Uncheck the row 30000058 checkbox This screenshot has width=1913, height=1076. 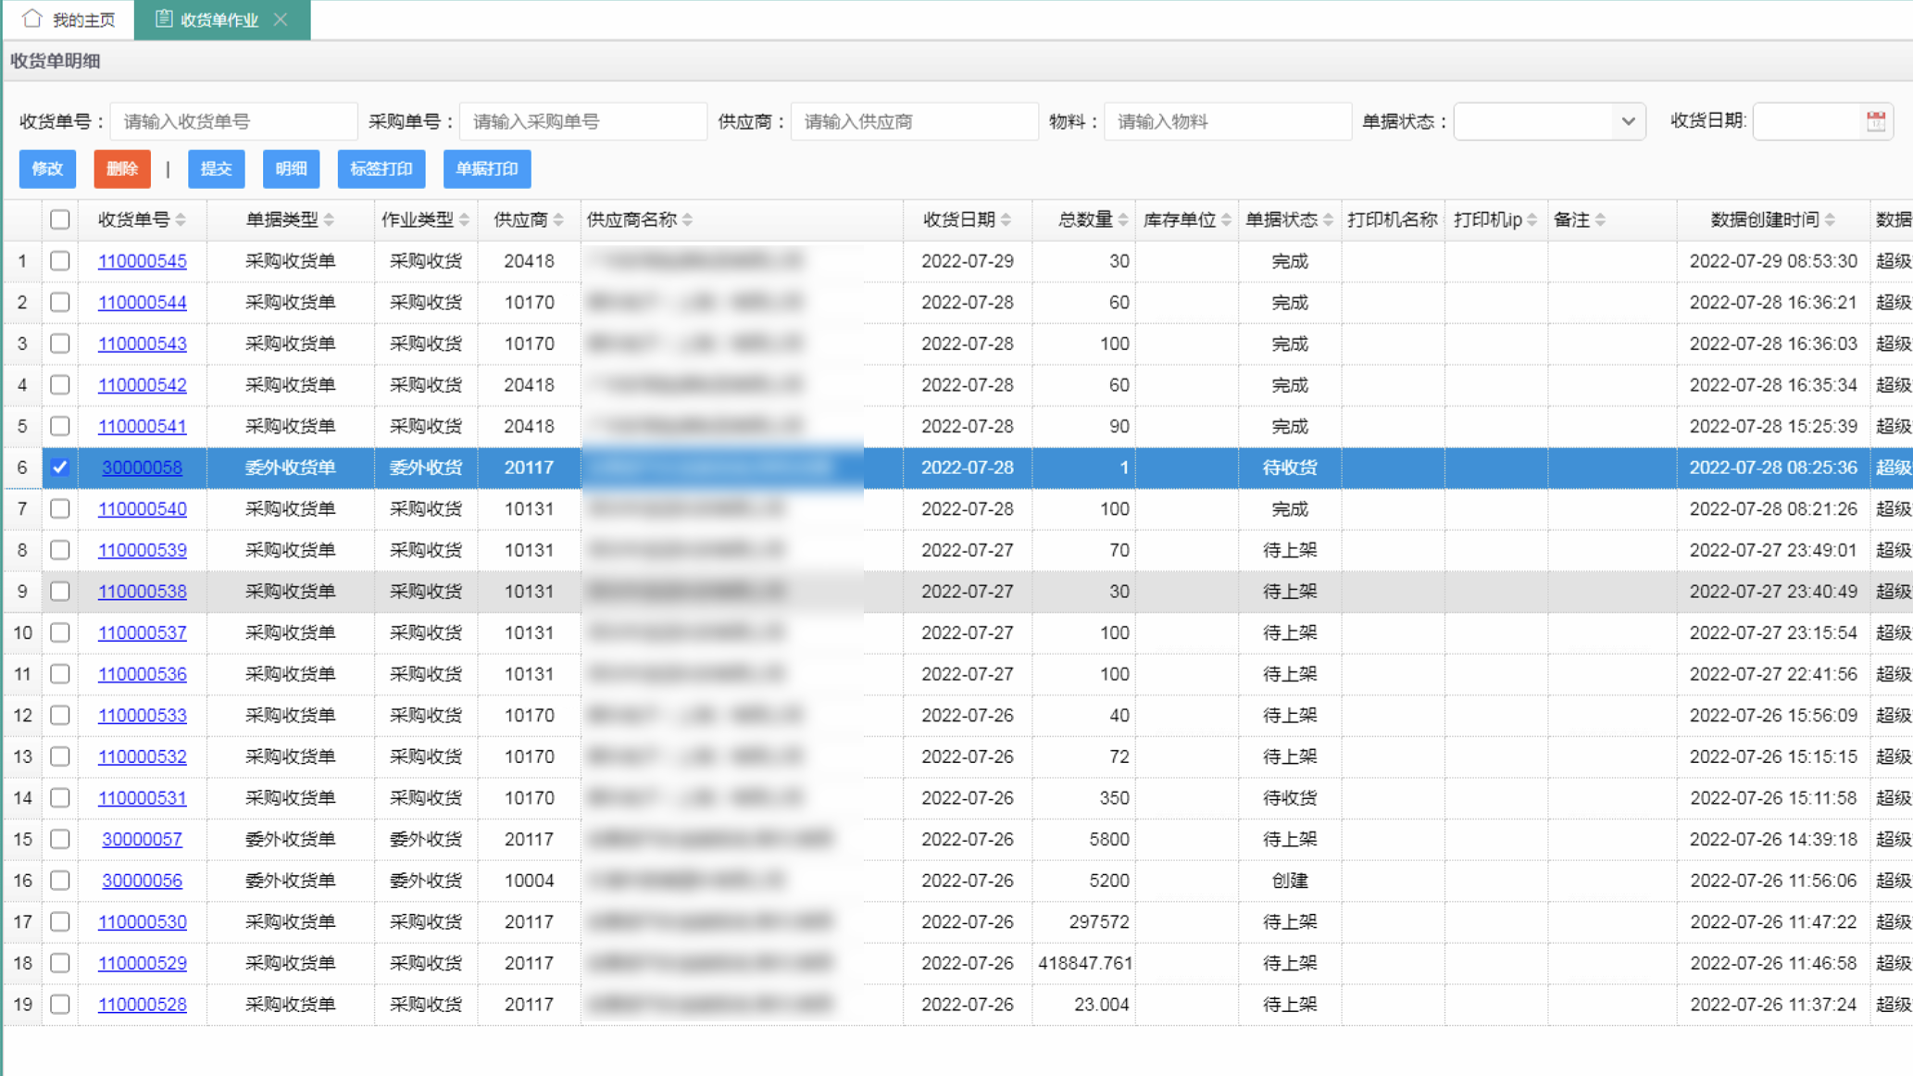tap(60, 468)
